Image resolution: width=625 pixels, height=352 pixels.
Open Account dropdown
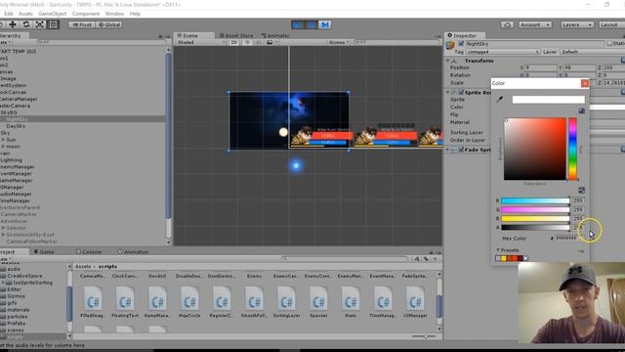[x=535, y=24]
